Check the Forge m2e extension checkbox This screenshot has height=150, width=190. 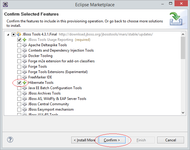click(x=19, y=61)
